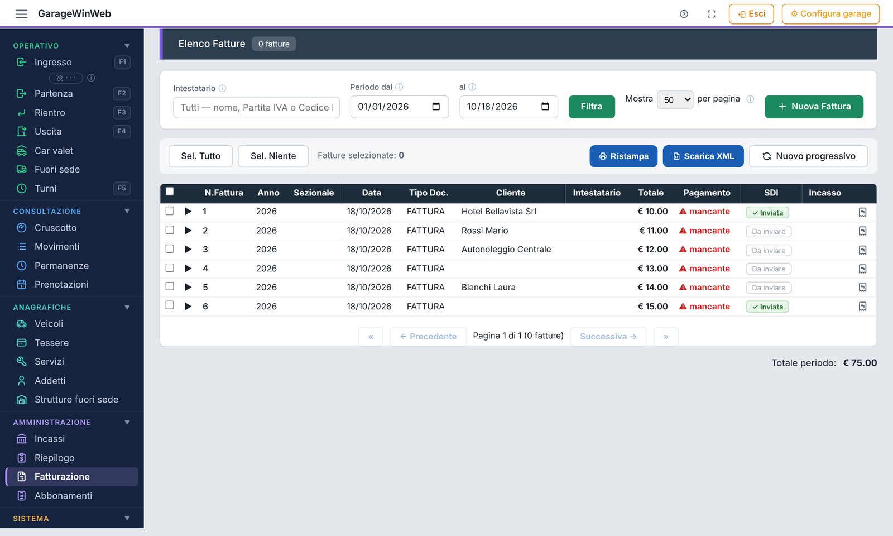Select checkbox for Bianchi Laura invoice
This screenshot has width=893, height=536.
[x=170, y=286]
